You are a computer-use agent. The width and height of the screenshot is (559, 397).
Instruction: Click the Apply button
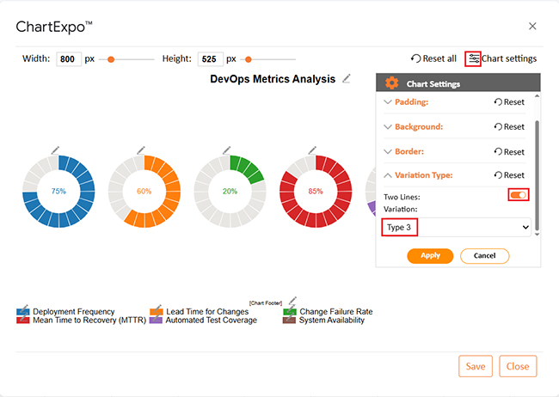[430, 255]
